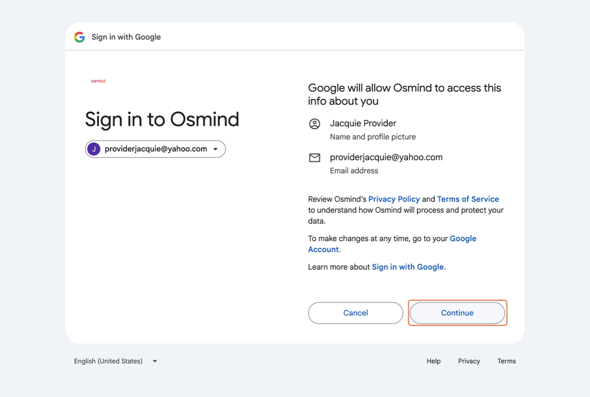Screen dimensions: 590x397
Task: Open the Terms footer link
Action: [506, 361]
